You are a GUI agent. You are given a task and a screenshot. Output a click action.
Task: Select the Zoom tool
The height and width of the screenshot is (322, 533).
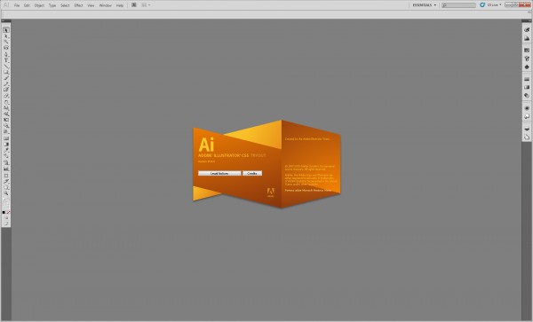click(x=6, y=193)
